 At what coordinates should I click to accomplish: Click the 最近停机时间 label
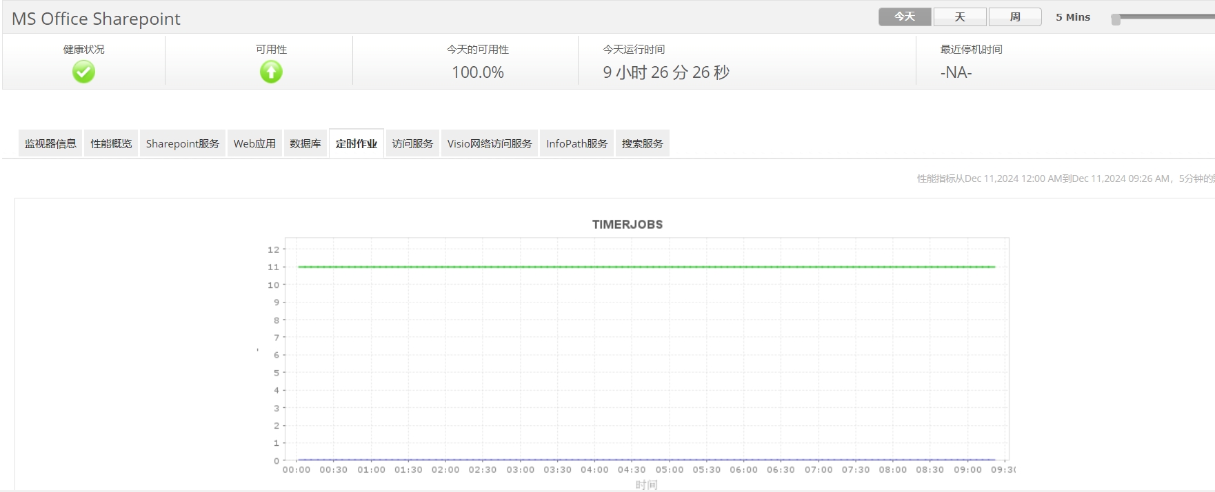point(971,49)
